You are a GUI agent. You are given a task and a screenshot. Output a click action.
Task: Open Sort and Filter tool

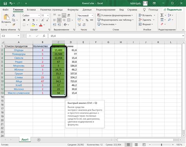[x=170, y=15]
